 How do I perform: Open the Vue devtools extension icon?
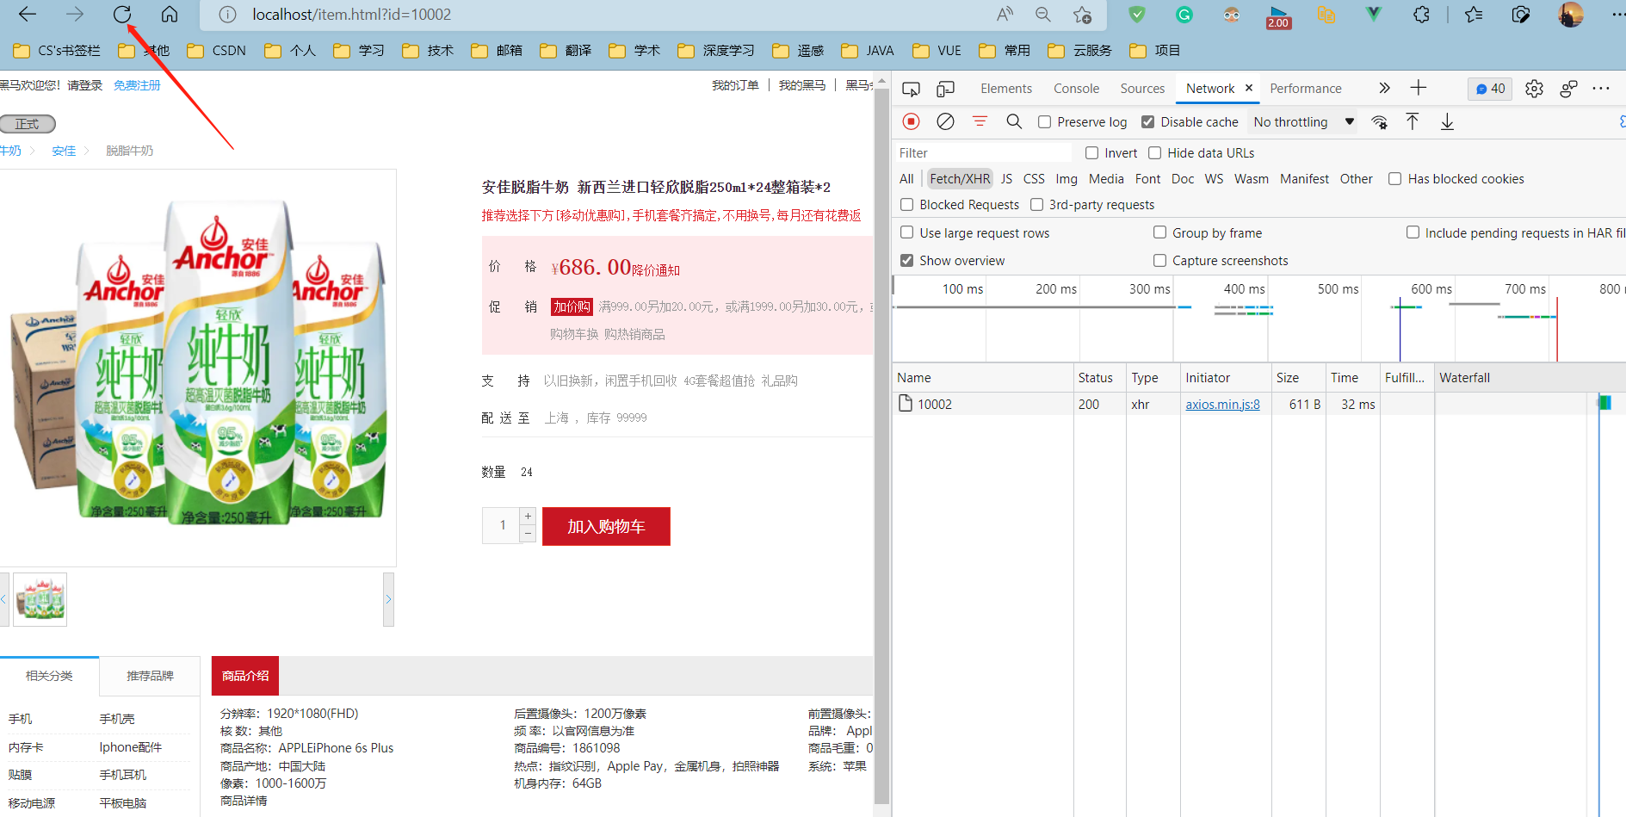tap(1374, 15)
